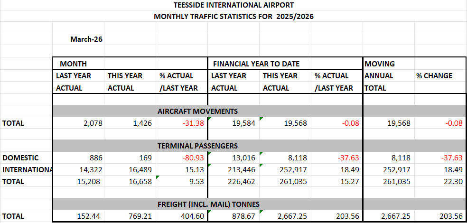467x223 pixels.
Task: Select the cell showing 226,462
Action: [x=233, y=181]
